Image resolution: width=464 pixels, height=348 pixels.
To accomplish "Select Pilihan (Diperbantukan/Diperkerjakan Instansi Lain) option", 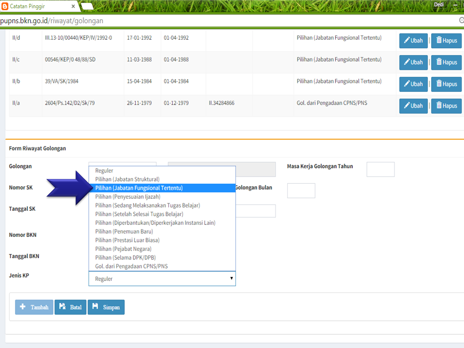I will [x=162, y=223].
